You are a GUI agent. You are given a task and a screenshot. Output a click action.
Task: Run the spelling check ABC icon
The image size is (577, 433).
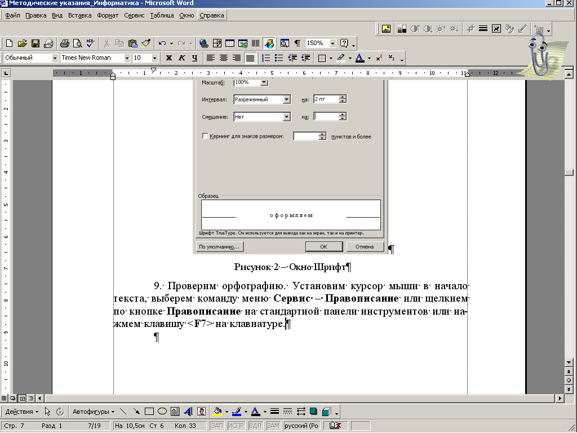point(91,43)
